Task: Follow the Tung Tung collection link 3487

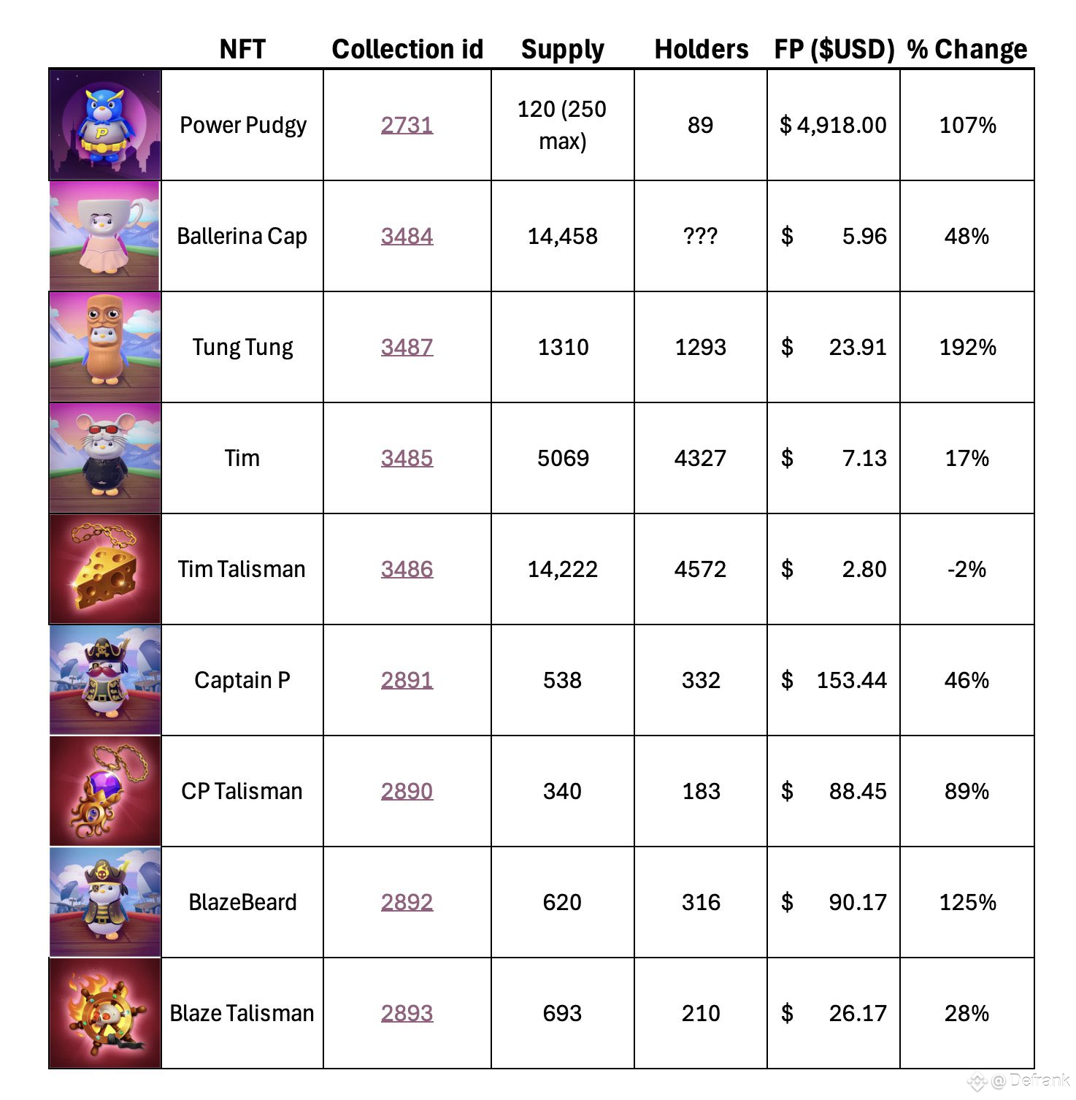Action: [x=407, y=347]
